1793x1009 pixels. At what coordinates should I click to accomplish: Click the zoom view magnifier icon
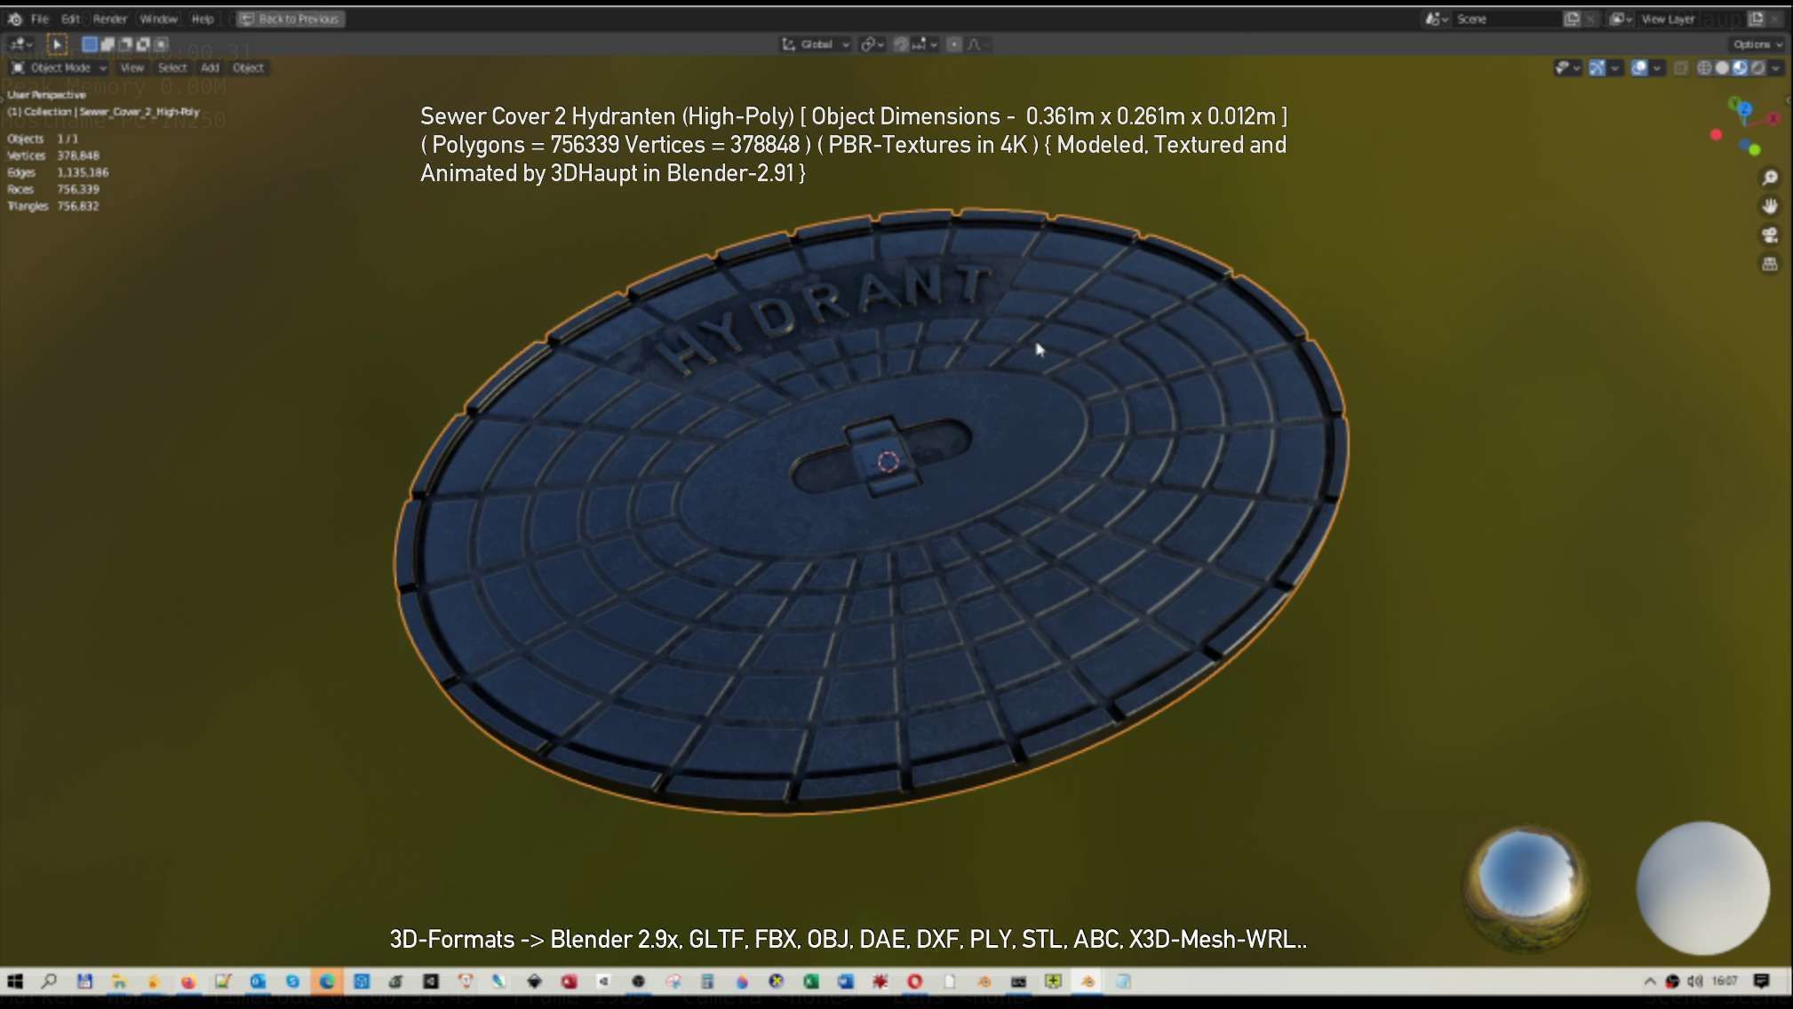(x=1769, y=178)
